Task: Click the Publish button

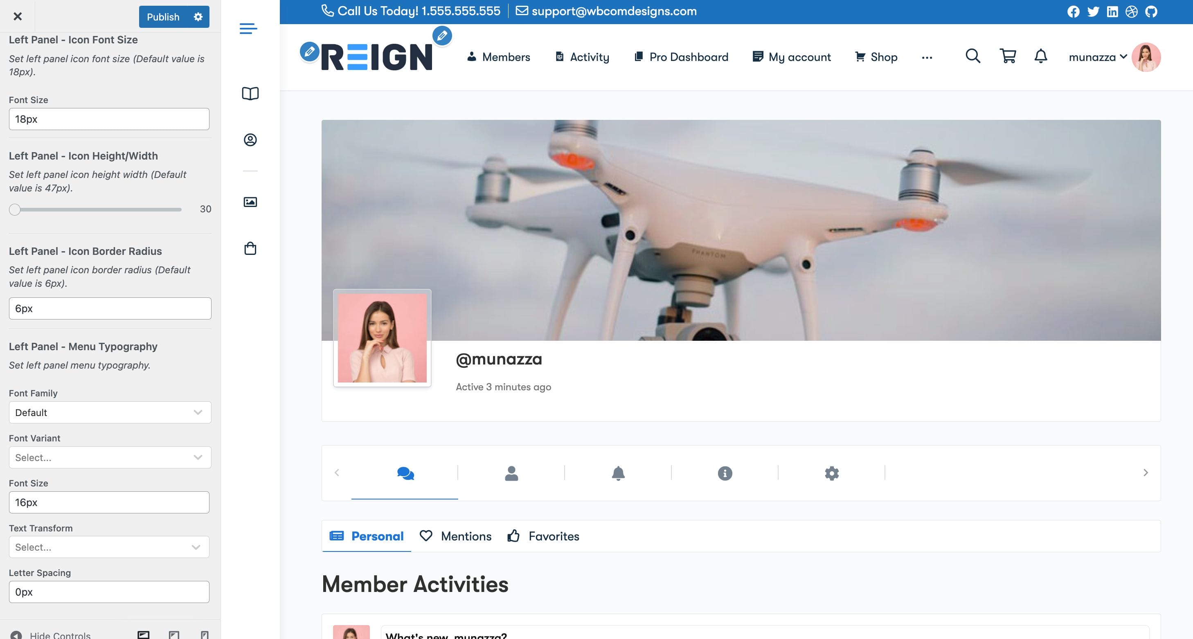Action: pyautogui.click(x=163, y=17)
